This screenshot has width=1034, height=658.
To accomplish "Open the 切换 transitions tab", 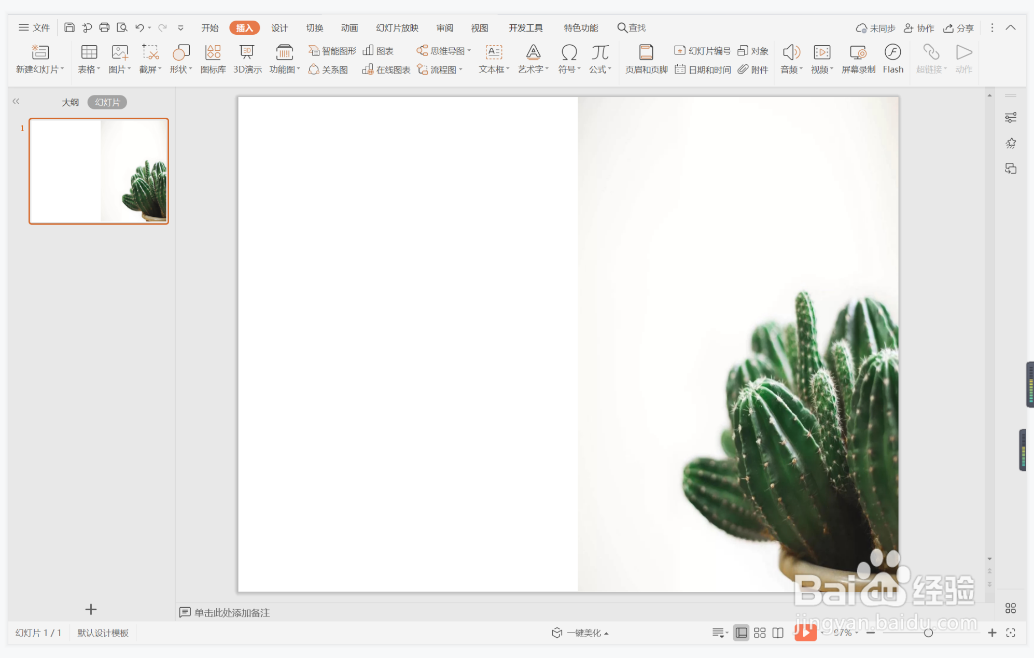I will (x=314, y=28).
